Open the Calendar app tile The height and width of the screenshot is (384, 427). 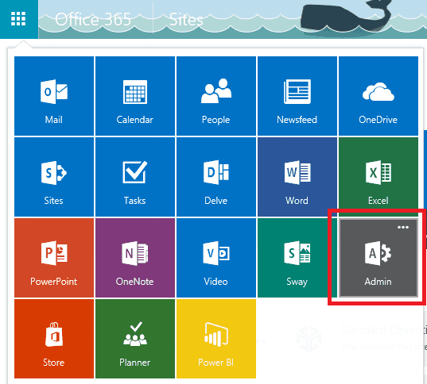(135, 96)
